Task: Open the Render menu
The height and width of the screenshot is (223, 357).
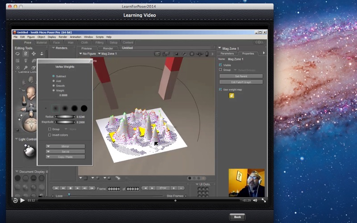Action: pyautogui.click(x=63, y=37)
